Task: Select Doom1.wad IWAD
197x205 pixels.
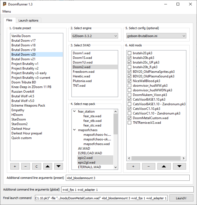Action: click(95, 53)
